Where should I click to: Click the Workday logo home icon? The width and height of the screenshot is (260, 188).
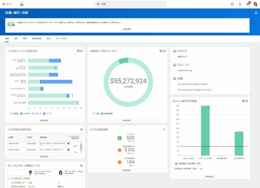click(22, 4)
